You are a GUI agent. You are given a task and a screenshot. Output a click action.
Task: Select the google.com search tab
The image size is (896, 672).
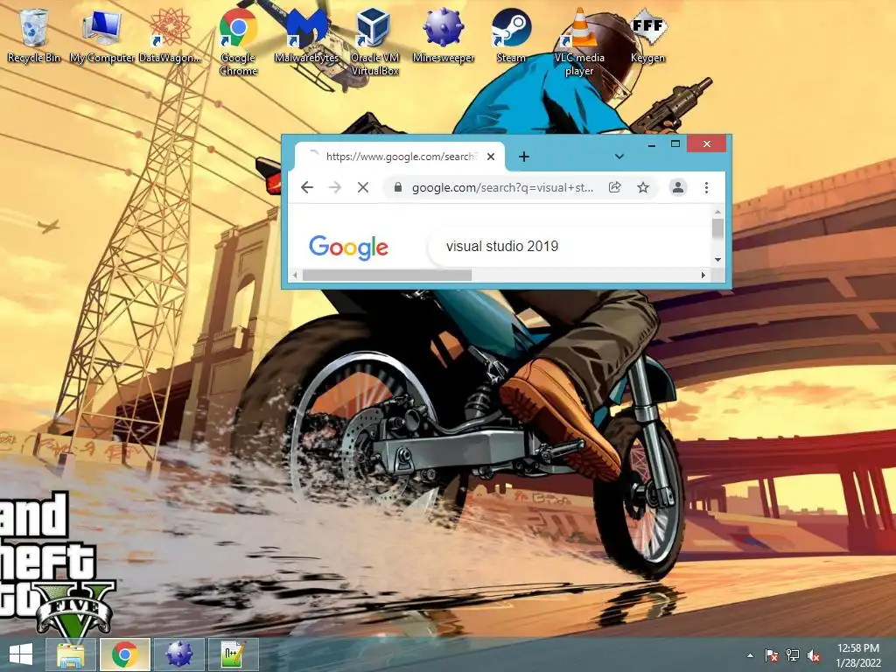[400, 157]
